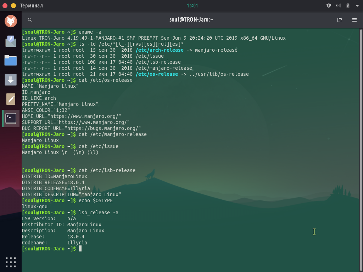Click the "../usr/lib/os-release" link target
Viewport: 363px width, 272px height.
tap(219, 74)
